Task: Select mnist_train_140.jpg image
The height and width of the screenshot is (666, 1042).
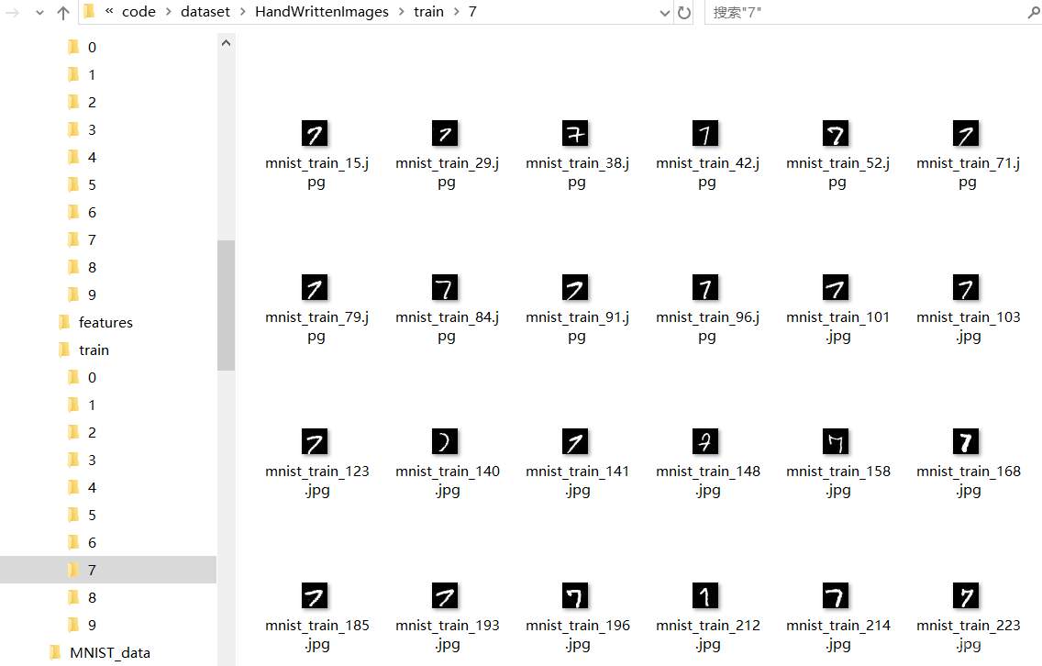Action: (445, 442)
